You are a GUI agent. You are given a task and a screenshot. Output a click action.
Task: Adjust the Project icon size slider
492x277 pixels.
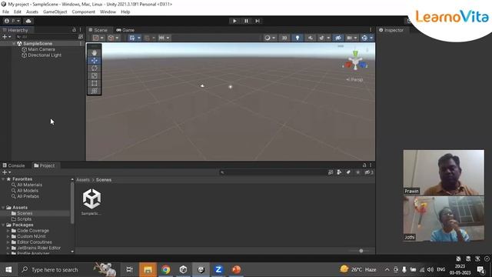361,251
